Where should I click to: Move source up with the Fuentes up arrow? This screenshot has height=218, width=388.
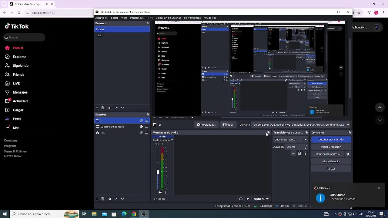coord(117,199)
